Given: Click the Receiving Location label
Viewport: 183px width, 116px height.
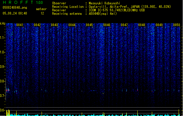Looking at the screenshot, I should coord(68,7).
